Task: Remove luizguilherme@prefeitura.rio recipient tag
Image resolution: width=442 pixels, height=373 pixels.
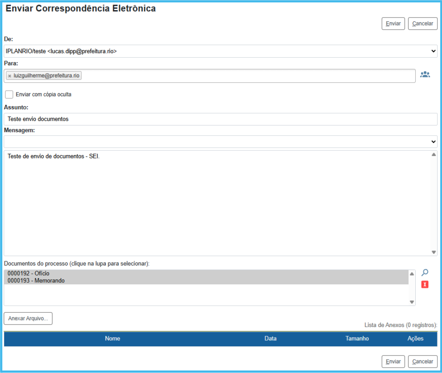Action: (x=10, y=76)
